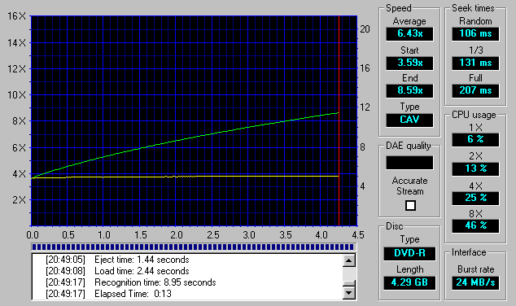516x306 pixels.
Task: Click the 1X CPU usage 6 % value
Action: click(475, 139)
